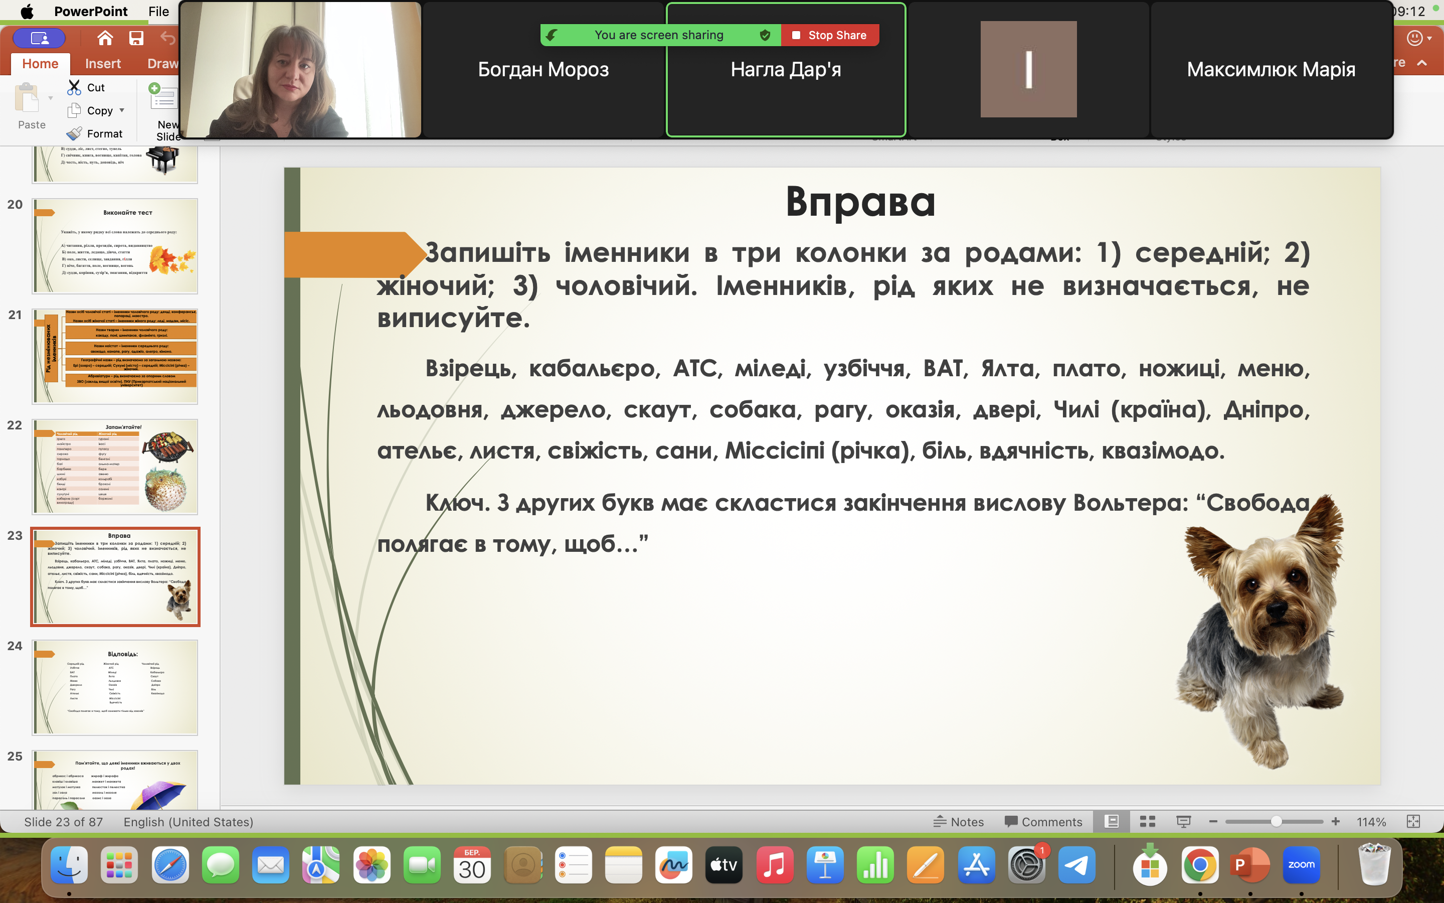Image resolution: width=1444 pixels, height=903 pixels.
Task: Click English (United States) language button
Action: coord(188,822)
